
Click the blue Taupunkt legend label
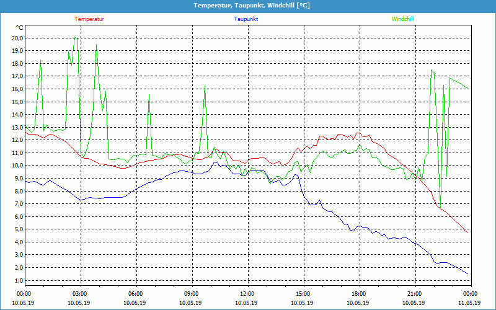pos(246,19)
